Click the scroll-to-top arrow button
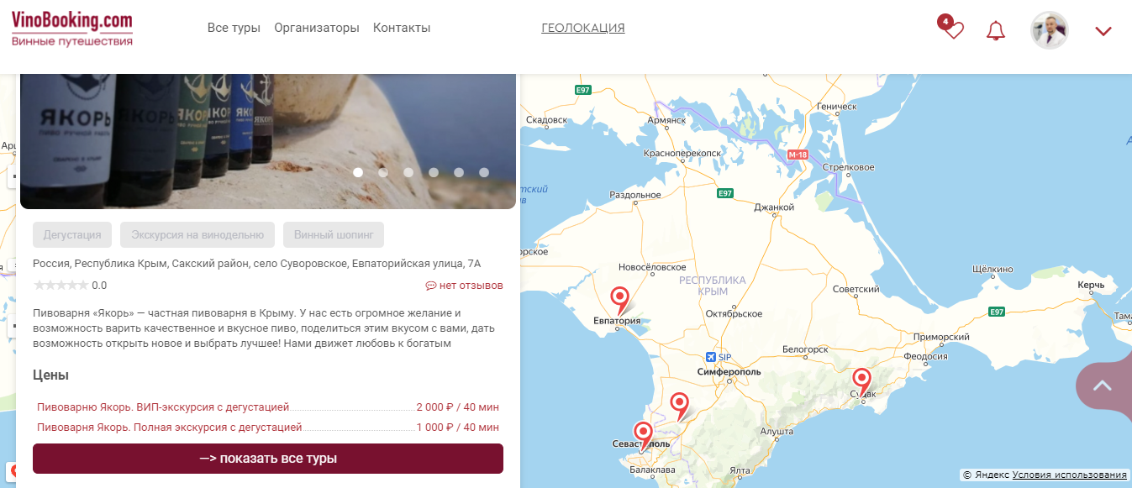The image size is (1132, 488). pos(1103,386)
